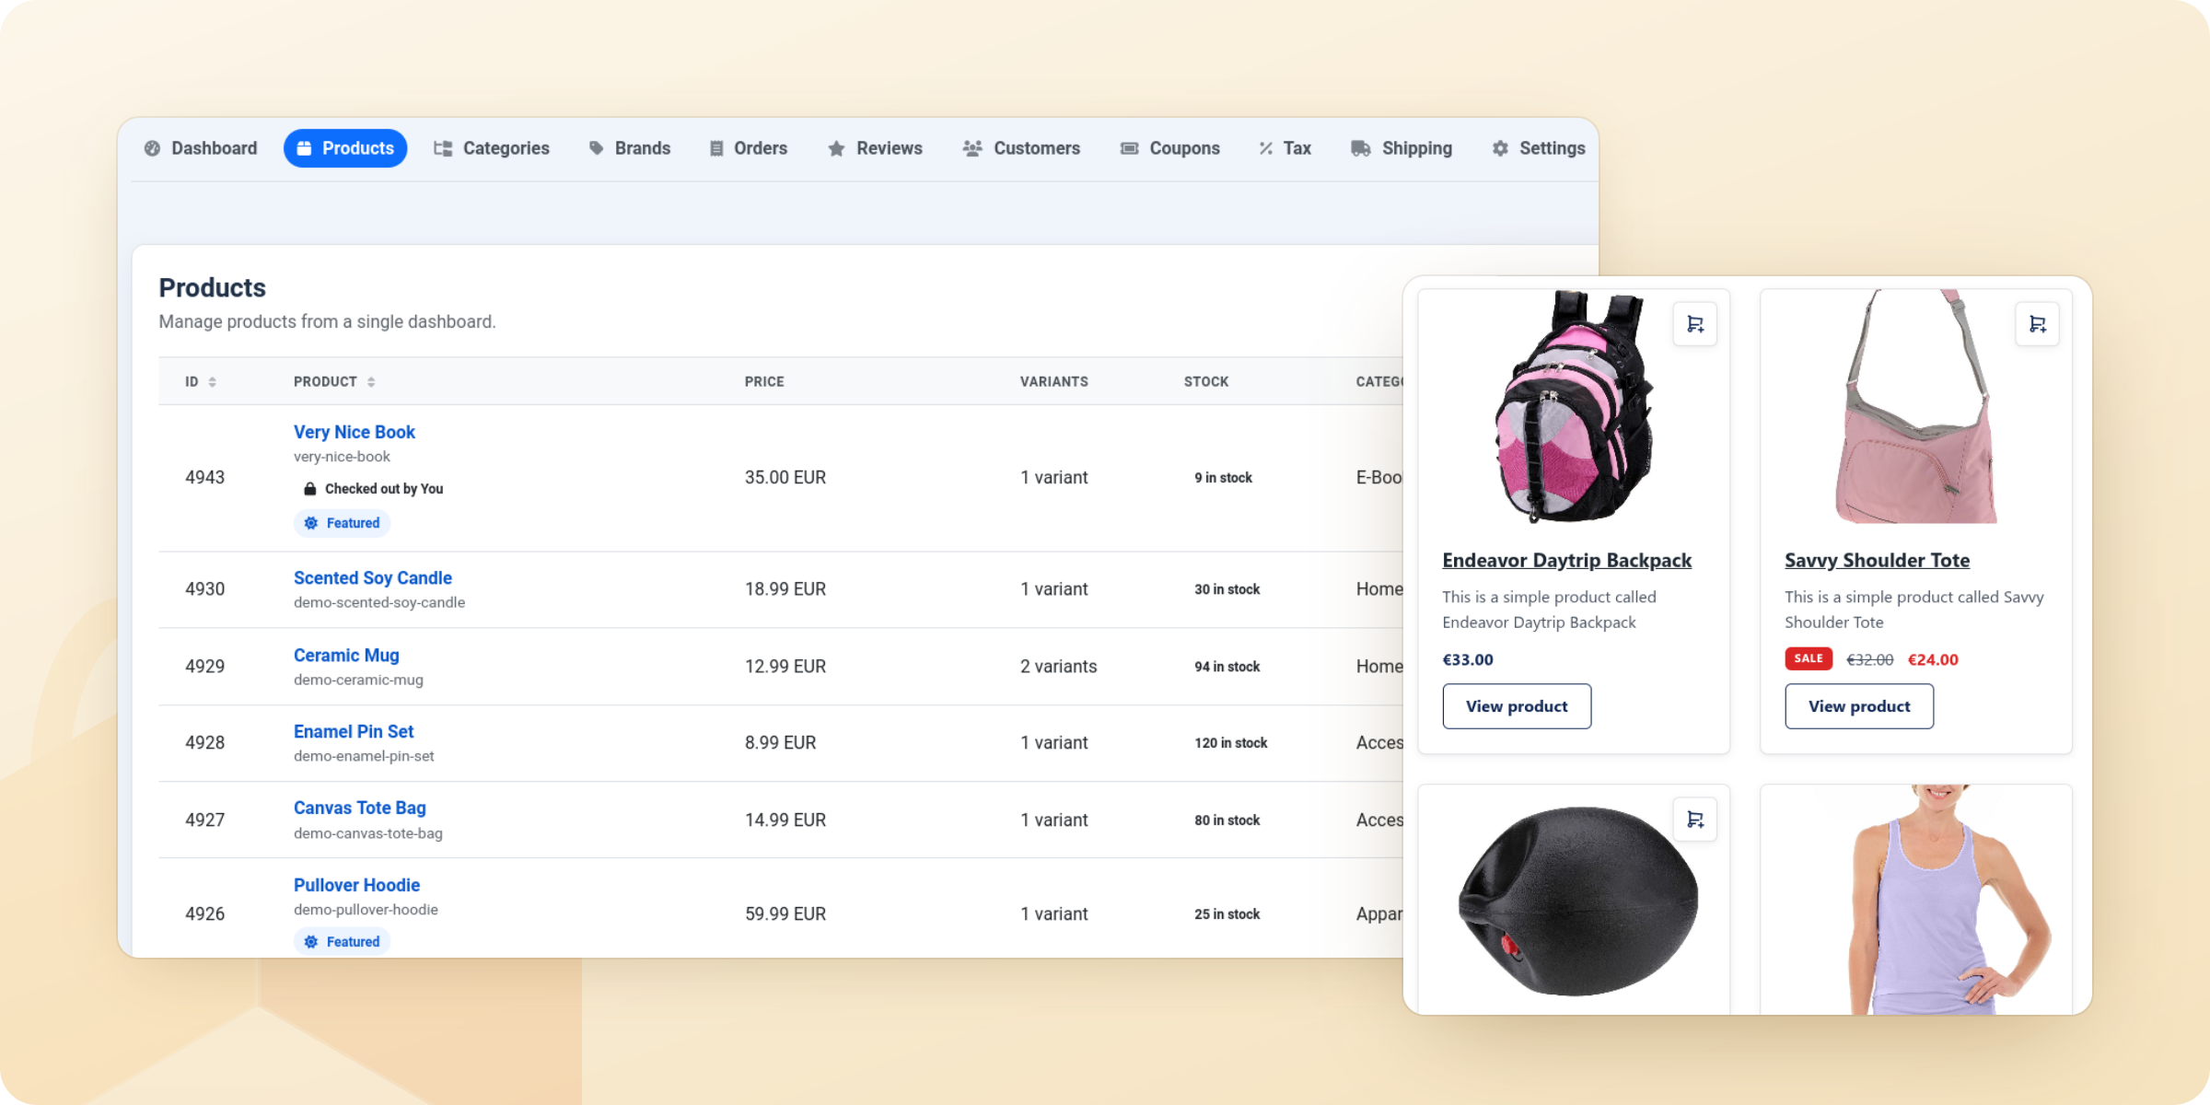This screenshot has height=1105, width=2210.
Task: Open the Canvas Tote Bag product
Action: [x=360, y=808]
